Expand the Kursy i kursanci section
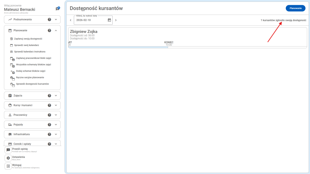310x174 pixels. 56,105
